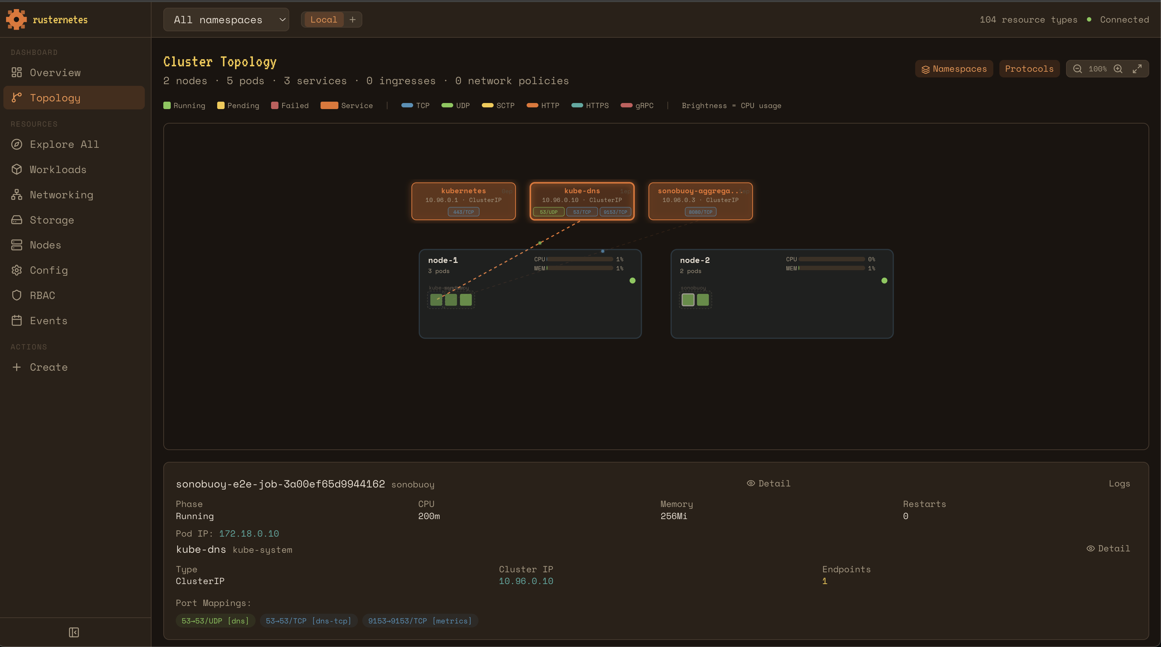Open Logs for the sonobuoy pod
This screenshot has height=647, width=1161.
coord(1119,483)
